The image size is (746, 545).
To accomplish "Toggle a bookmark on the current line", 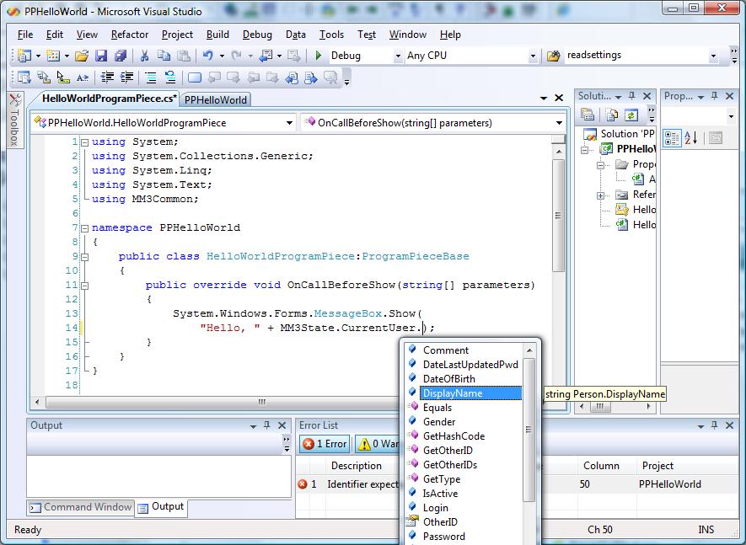I will [195, 77].
